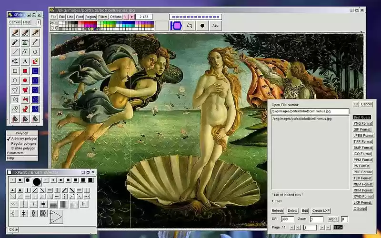Click the blue rectangular selection tool
The height and width of the screenshot is (238, 381).
[36, 71]
